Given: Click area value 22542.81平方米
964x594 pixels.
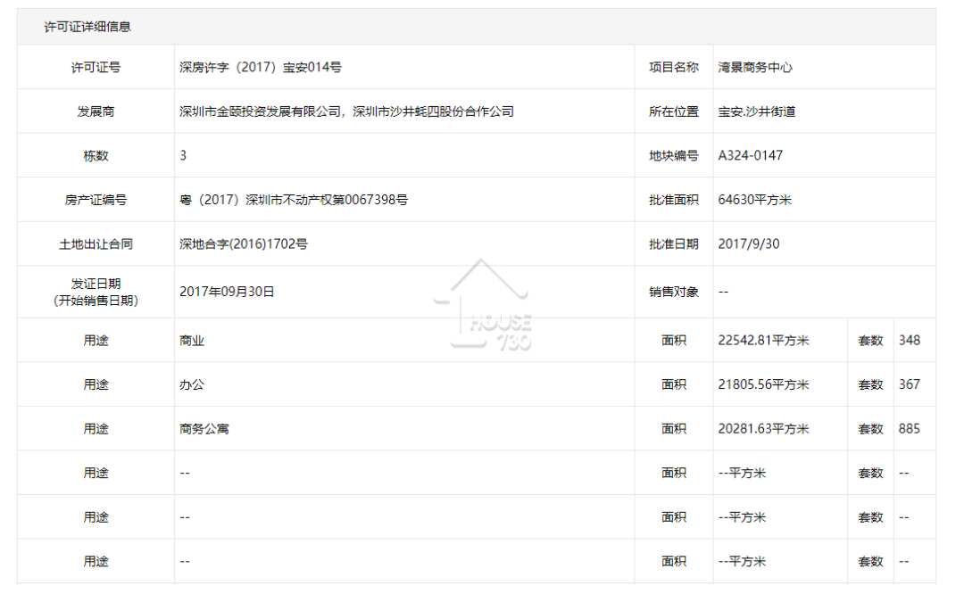Looking at the screenshot, I should pyautogui.click(x=763, y=341).
